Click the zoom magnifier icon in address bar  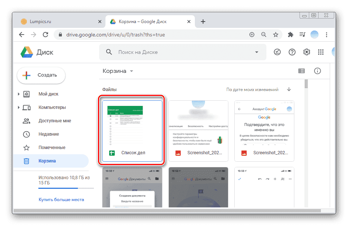click(x=264, y=35)
